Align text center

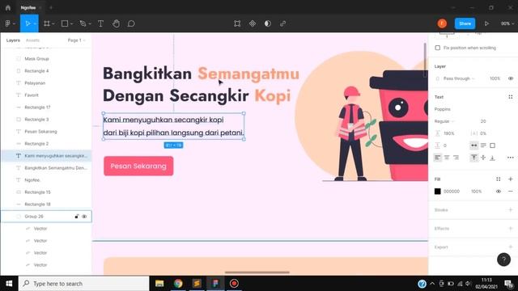tap(447, 158)
